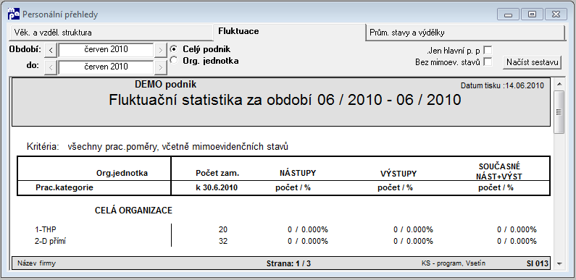Click the 'do' field showing červen 2010
This screenshot has width=576, height=280.
(106, 67)
